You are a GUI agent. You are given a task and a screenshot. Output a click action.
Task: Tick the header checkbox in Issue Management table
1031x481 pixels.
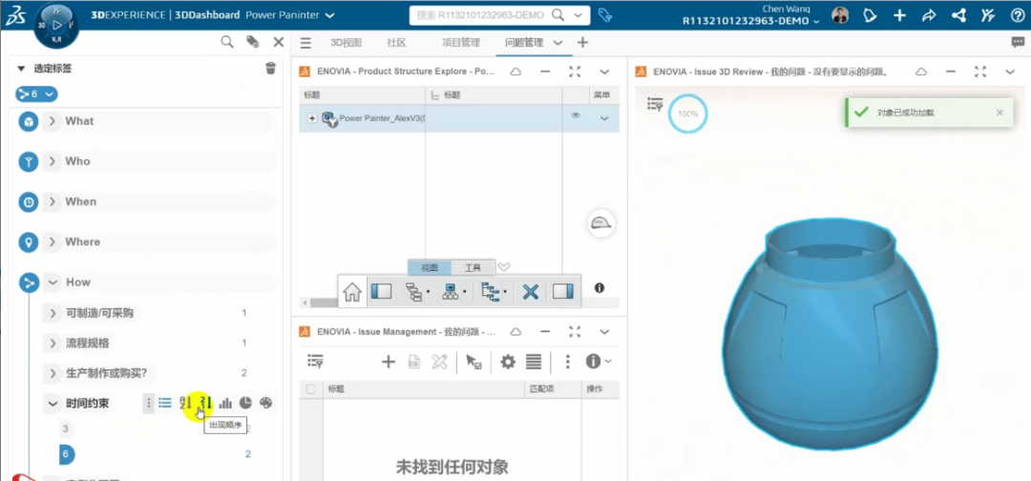point(310,389)
